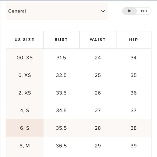Select the 00, XS size row
Screen dimensions: 157x157
tap(78, 58)
